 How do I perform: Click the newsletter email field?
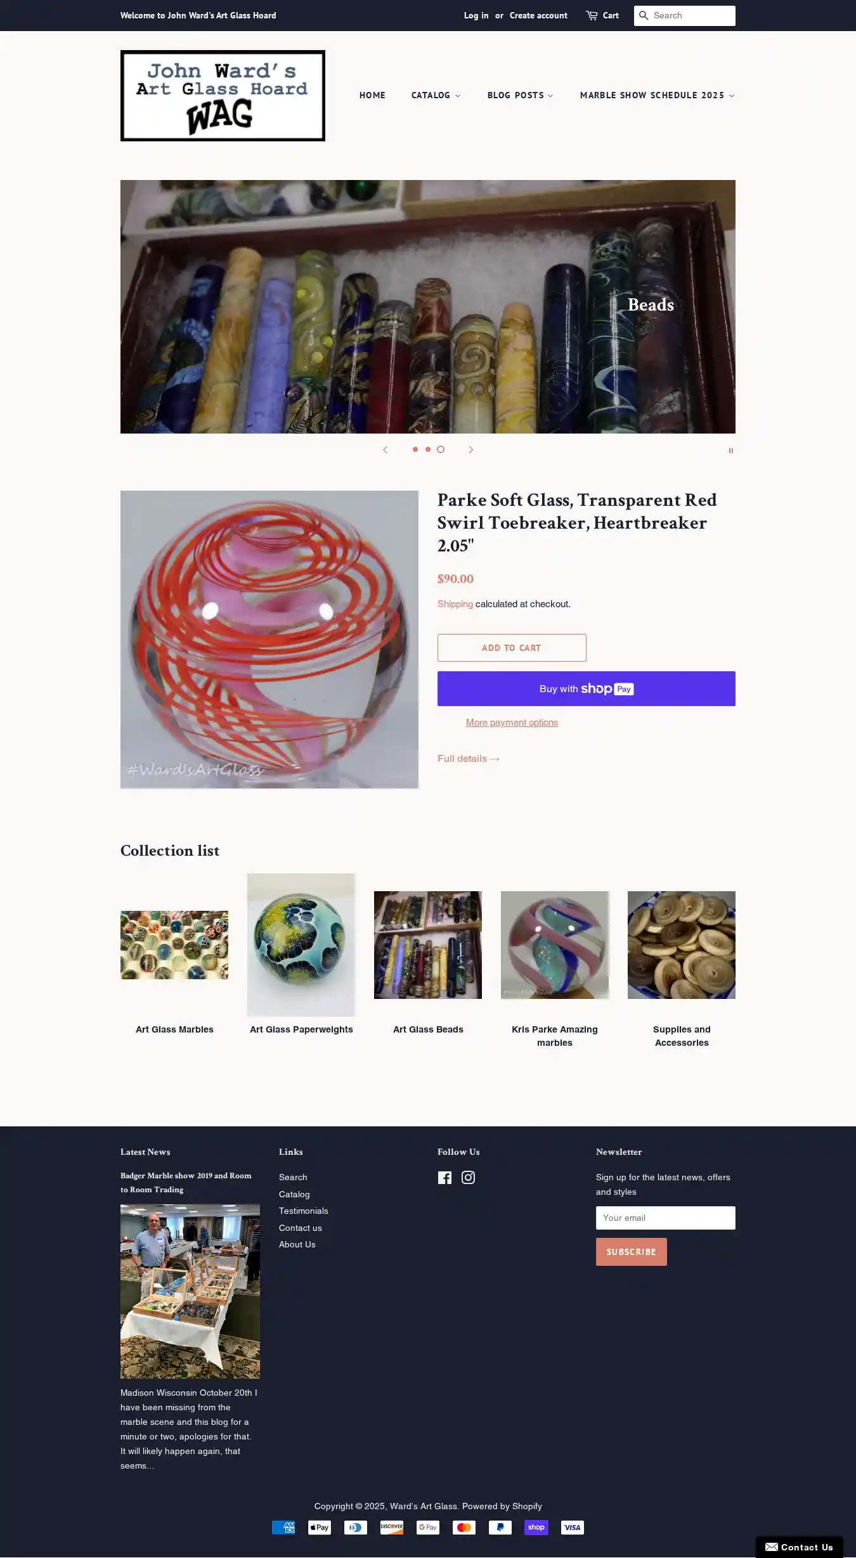coord(666,1218)
